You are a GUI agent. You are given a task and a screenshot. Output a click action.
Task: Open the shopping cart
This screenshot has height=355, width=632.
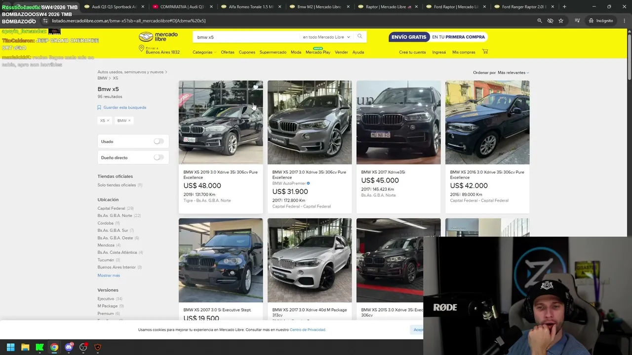(x=485, y=52)
